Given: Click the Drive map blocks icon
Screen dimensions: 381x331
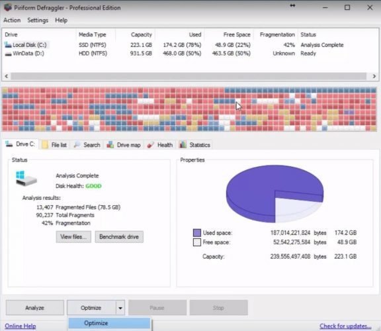Looking at the screenshot, I should (x=110, y=145).
